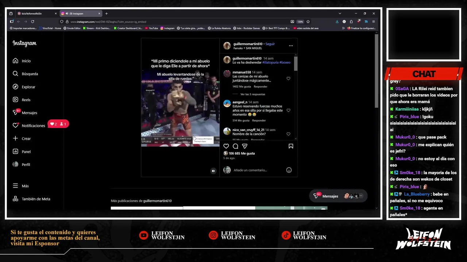Save the reel with the bookmark icon
The height and width of the screenshot is (262, 467).
click(291, 146)
